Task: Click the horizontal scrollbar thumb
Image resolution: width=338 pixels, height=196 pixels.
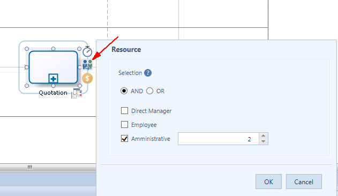Action: 30,167
